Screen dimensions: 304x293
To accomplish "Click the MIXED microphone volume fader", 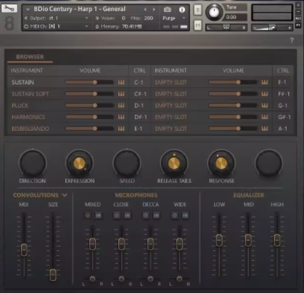I will (x=92, y=244).
